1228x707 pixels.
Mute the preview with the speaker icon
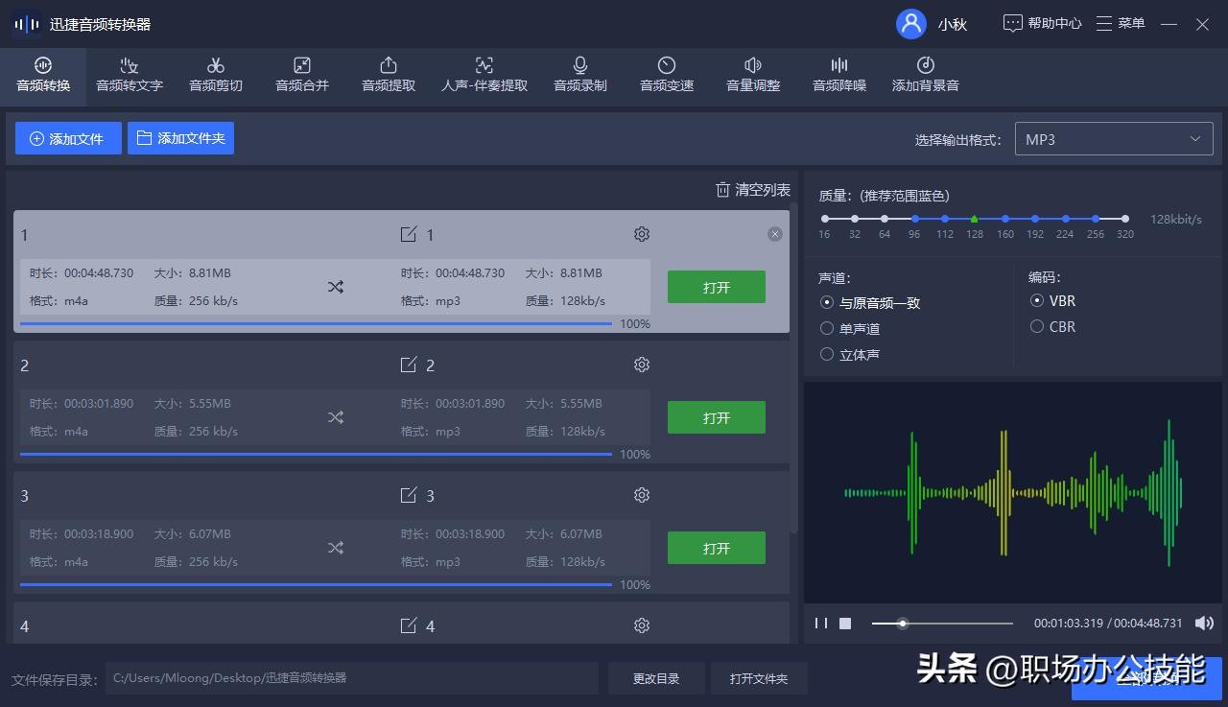tap(1204, 624)
